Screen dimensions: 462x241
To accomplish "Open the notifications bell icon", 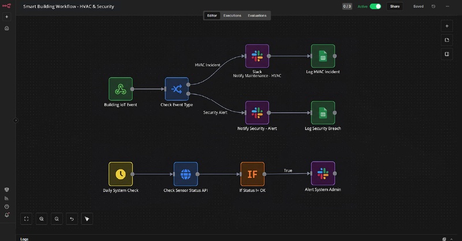I will [x=7, y=215].
